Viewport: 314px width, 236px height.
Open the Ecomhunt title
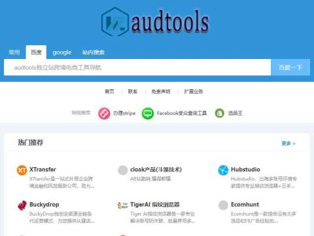click(x=245, y=205)
